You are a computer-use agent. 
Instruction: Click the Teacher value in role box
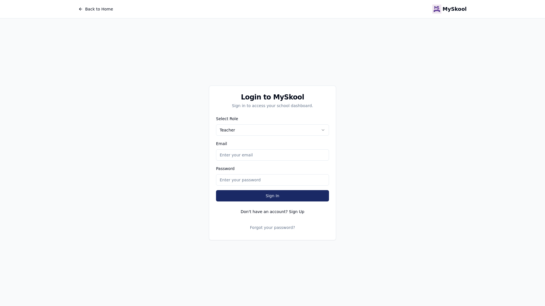tap(227, 130)
